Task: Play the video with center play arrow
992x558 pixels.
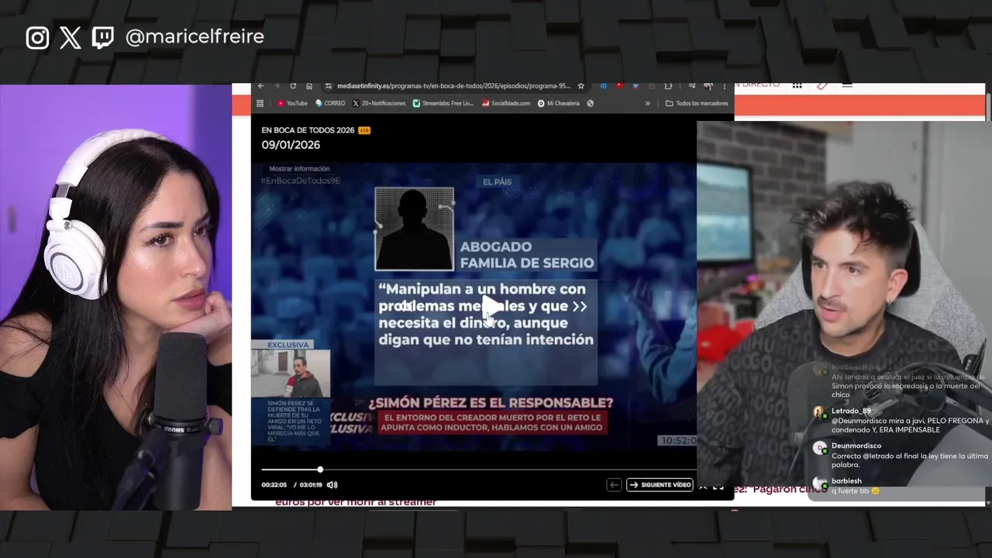Action: pyautogui.click(x=491, y=307)
